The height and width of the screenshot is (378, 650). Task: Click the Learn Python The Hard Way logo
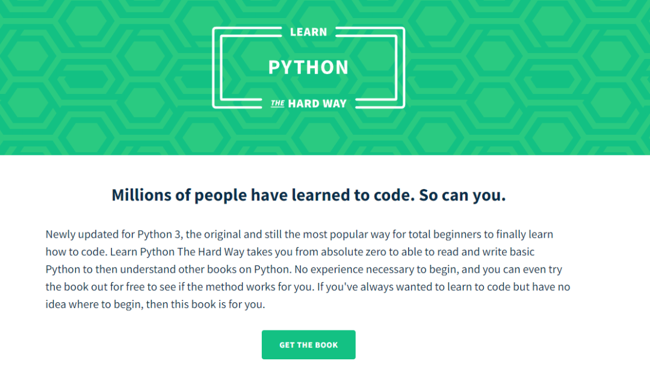(x=308, y=67)
